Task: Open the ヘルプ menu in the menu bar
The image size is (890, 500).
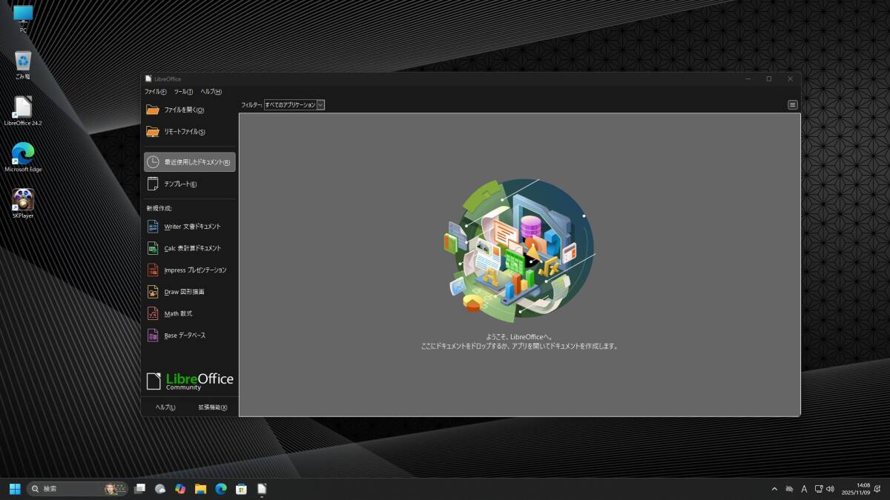Action: [211, 92]
